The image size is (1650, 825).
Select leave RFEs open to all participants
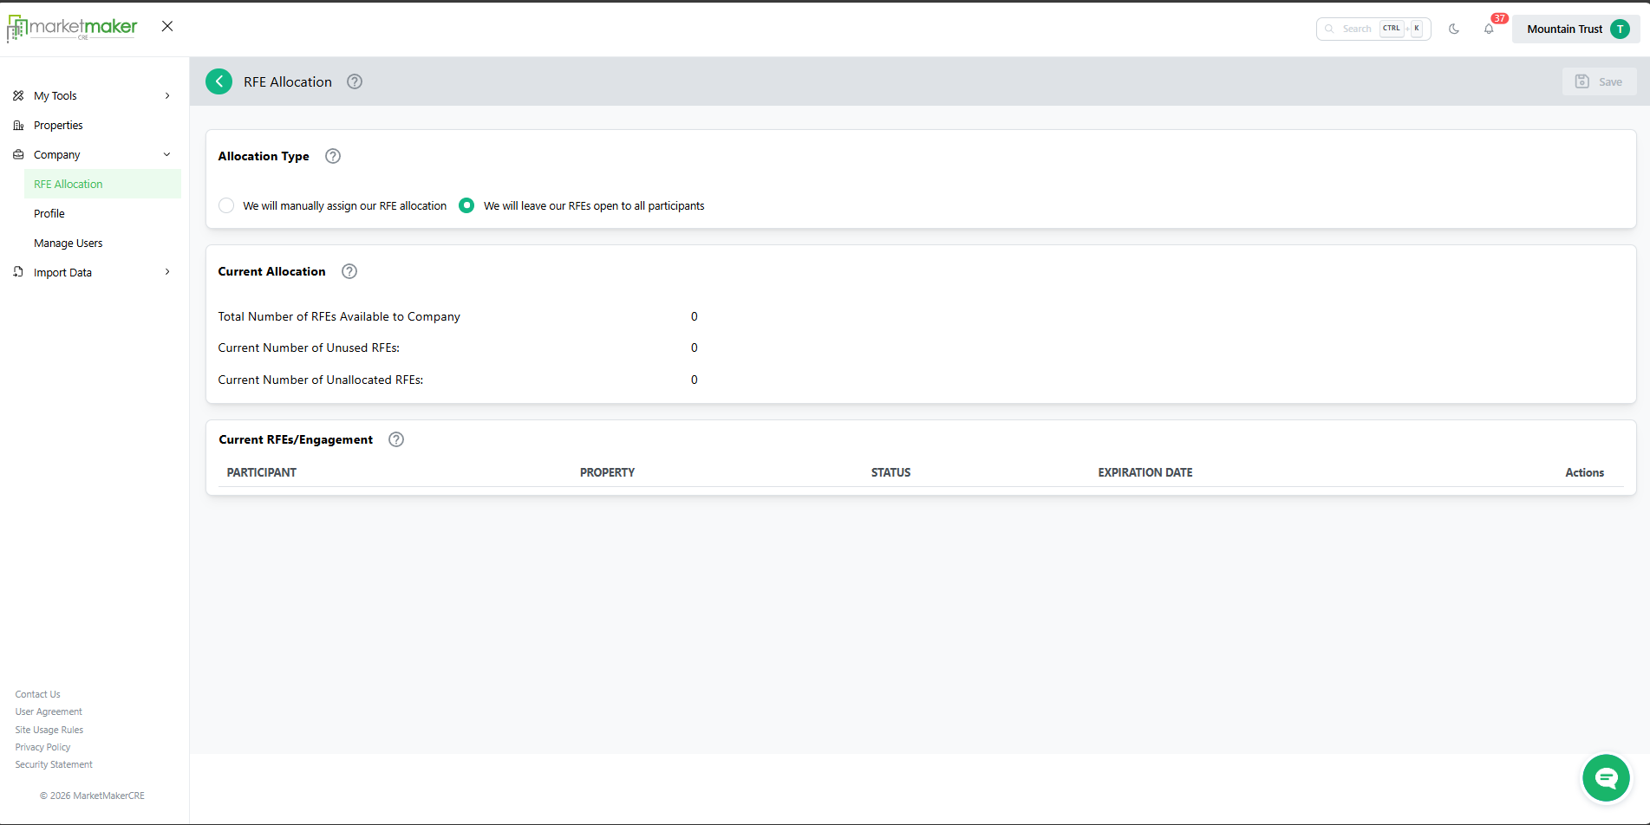466,205
